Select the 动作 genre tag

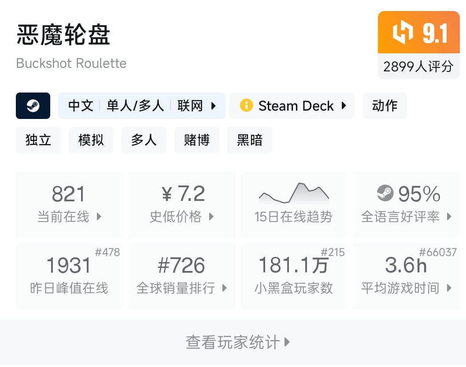[x=385, y=106]
